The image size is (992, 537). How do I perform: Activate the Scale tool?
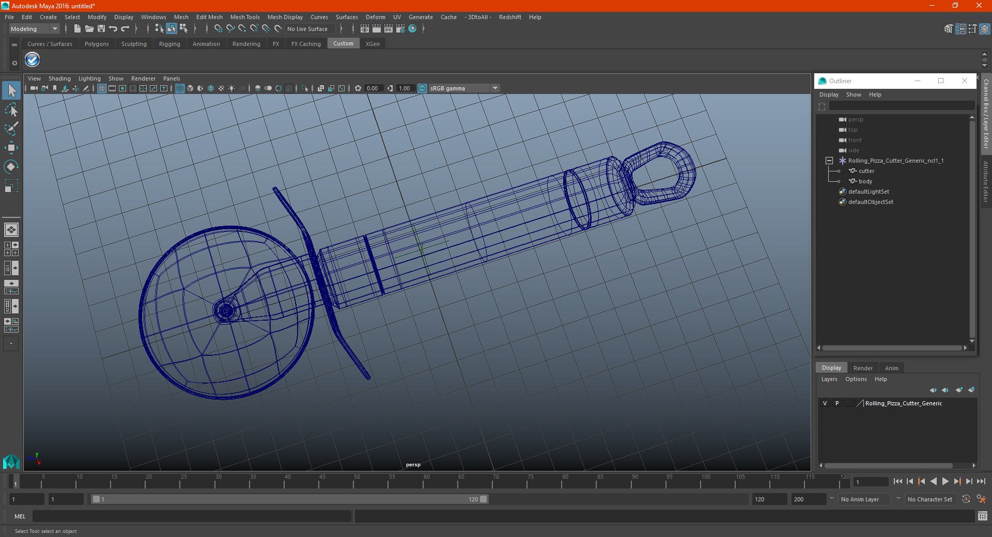pyautogui.click(x=11, y=185)
